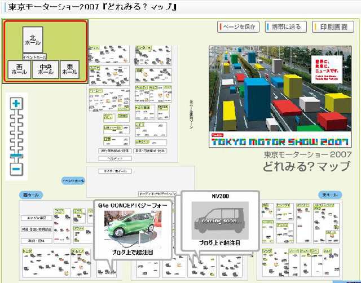Click the blue イベントホール map label

(73, 181)
